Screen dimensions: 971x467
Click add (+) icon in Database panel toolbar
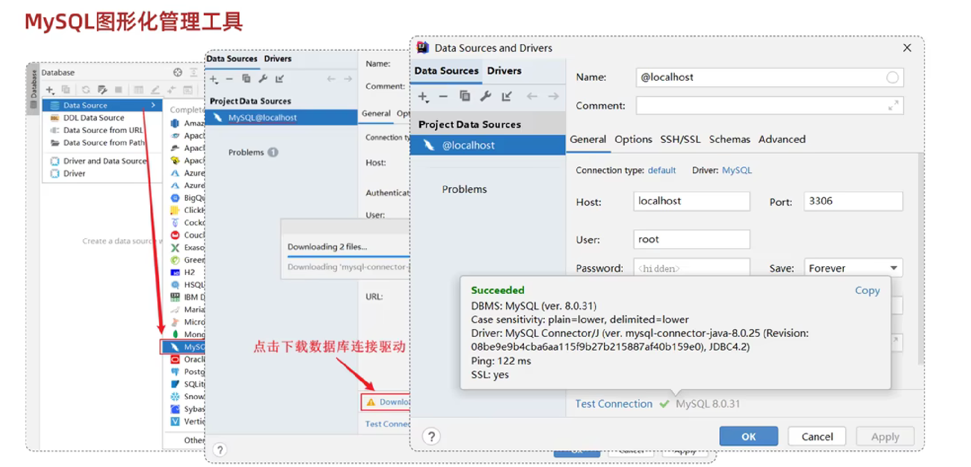click(50, 90)
